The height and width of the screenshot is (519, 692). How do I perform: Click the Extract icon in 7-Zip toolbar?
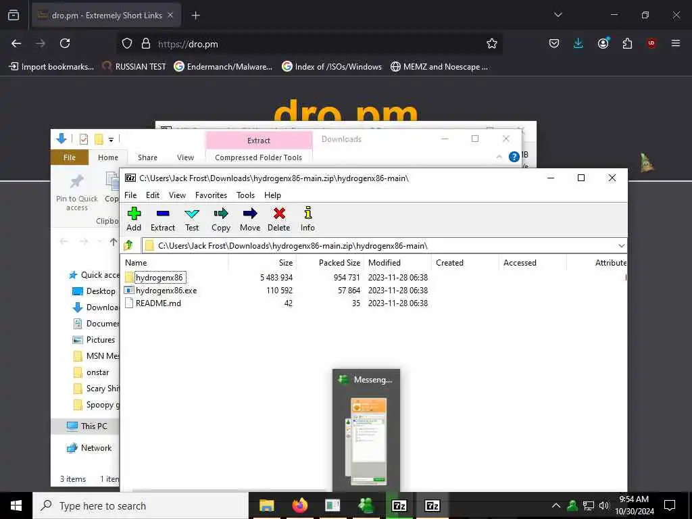coord(163,214)
